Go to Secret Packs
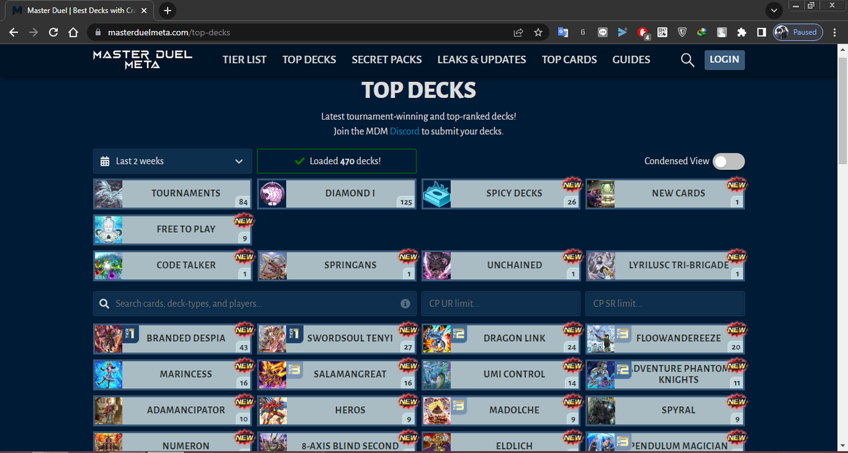The image size is (848, 453). tap(387, 60)
